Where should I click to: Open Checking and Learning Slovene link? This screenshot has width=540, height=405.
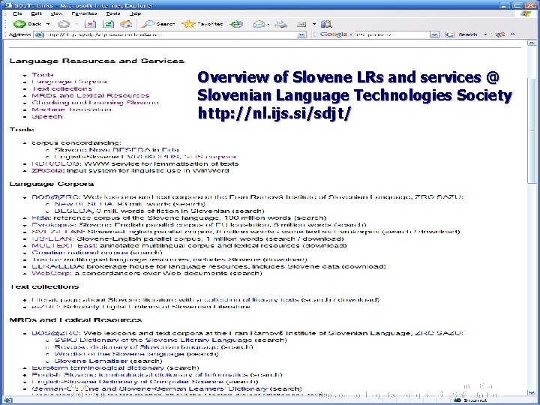95,102
